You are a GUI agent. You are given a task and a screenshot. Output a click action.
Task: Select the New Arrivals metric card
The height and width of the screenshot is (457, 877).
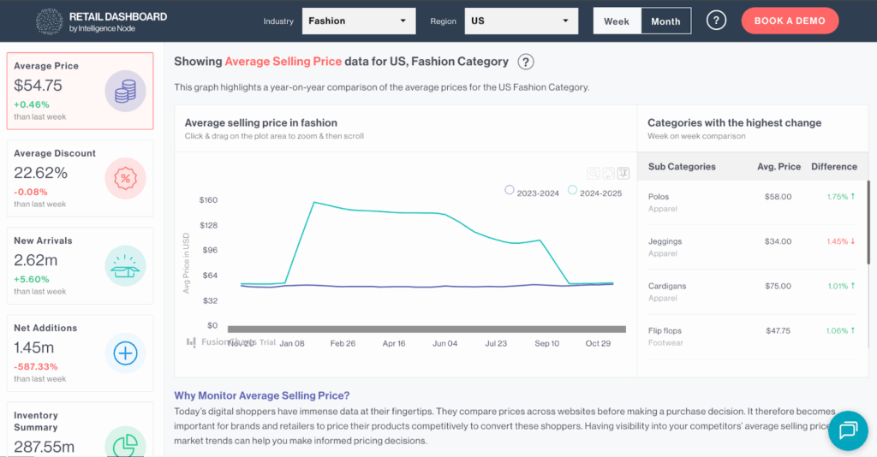(80, 266)
